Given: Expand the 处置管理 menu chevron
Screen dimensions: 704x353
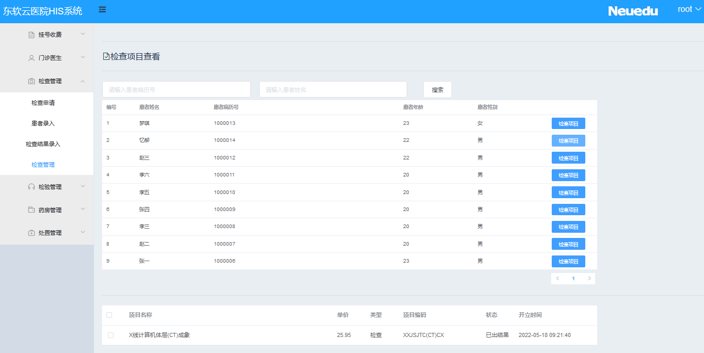Looking at the screenshot, I should 83,232.
